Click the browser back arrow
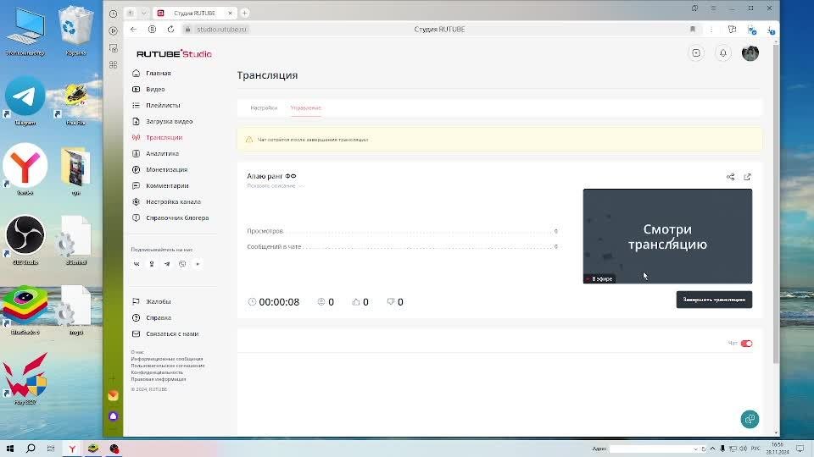814x457 pixels. pyautogui.click(x=133, y=30)
